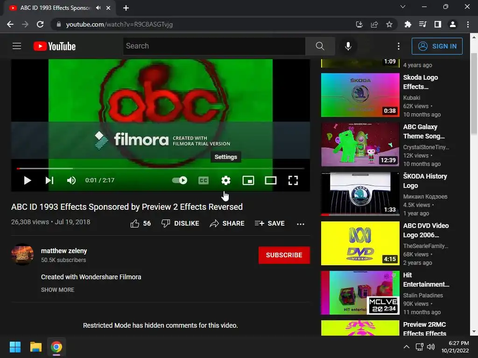Open matthew zeleny channel avatar

coord(22,255)
